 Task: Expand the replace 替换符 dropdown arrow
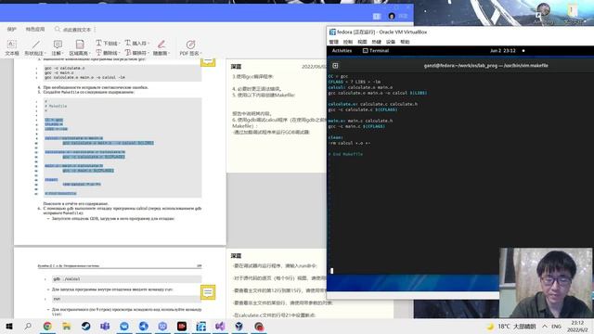point(148,53)
